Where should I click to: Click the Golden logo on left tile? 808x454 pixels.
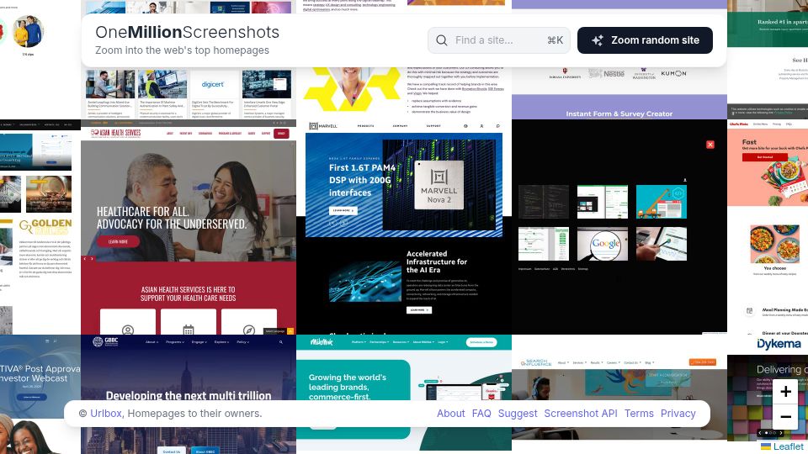[45, 226]
